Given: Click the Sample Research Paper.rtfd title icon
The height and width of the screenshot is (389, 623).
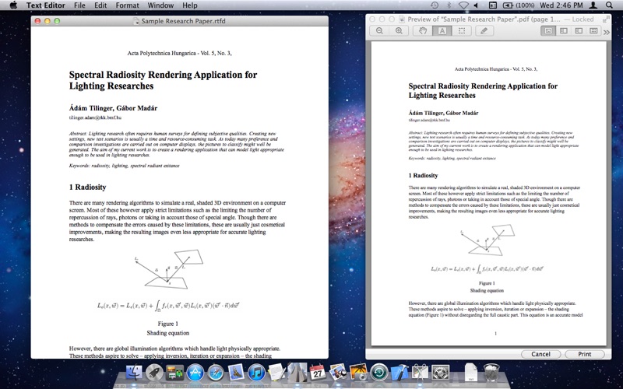Looking at the screenshot, I should click(x=136, y=21).
